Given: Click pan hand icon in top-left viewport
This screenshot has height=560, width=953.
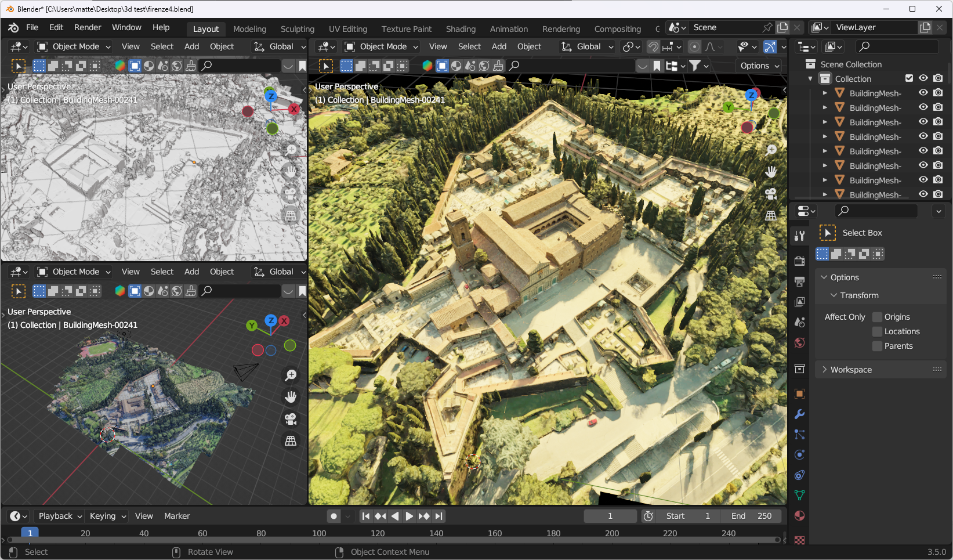Looking at the screenshot, I should [x=291, y=172].
